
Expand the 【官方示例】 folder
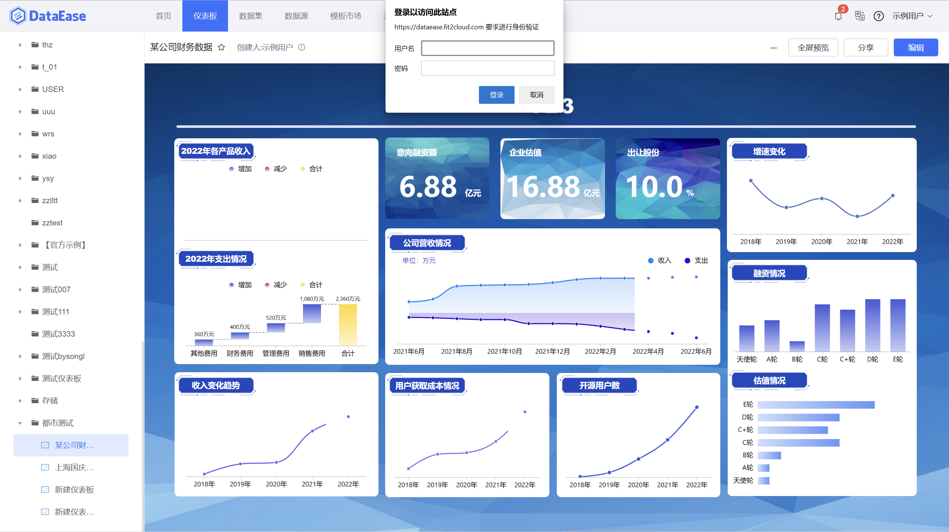pyautogui.click(x=20, y=245)
